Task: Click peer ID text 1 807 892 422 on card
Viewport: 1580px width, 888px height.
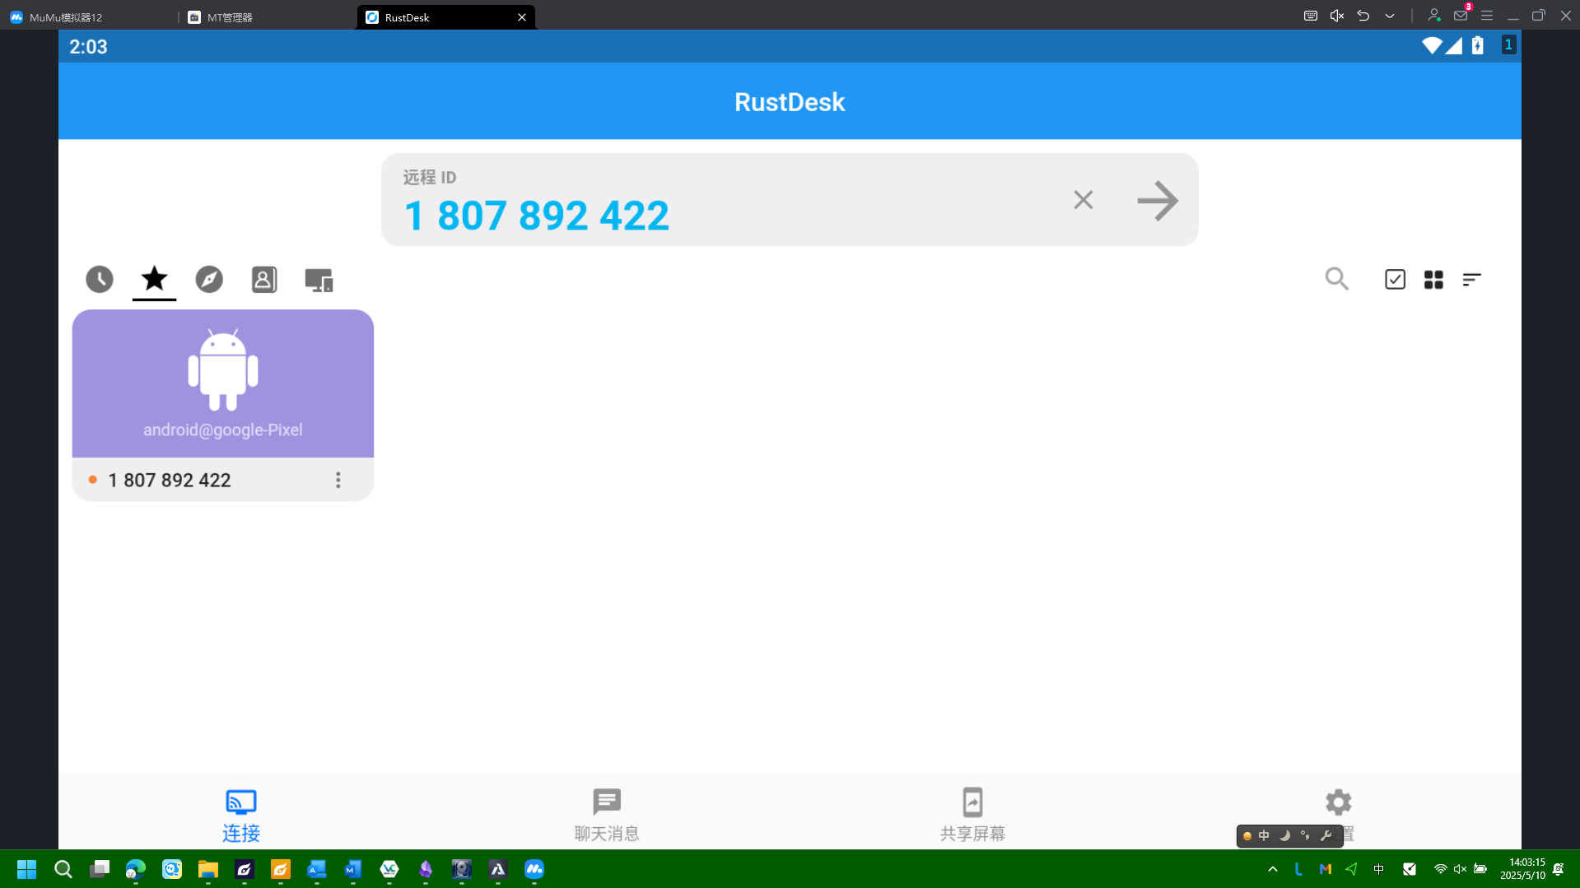Action: pyautogui.click(x=170, y=481)
